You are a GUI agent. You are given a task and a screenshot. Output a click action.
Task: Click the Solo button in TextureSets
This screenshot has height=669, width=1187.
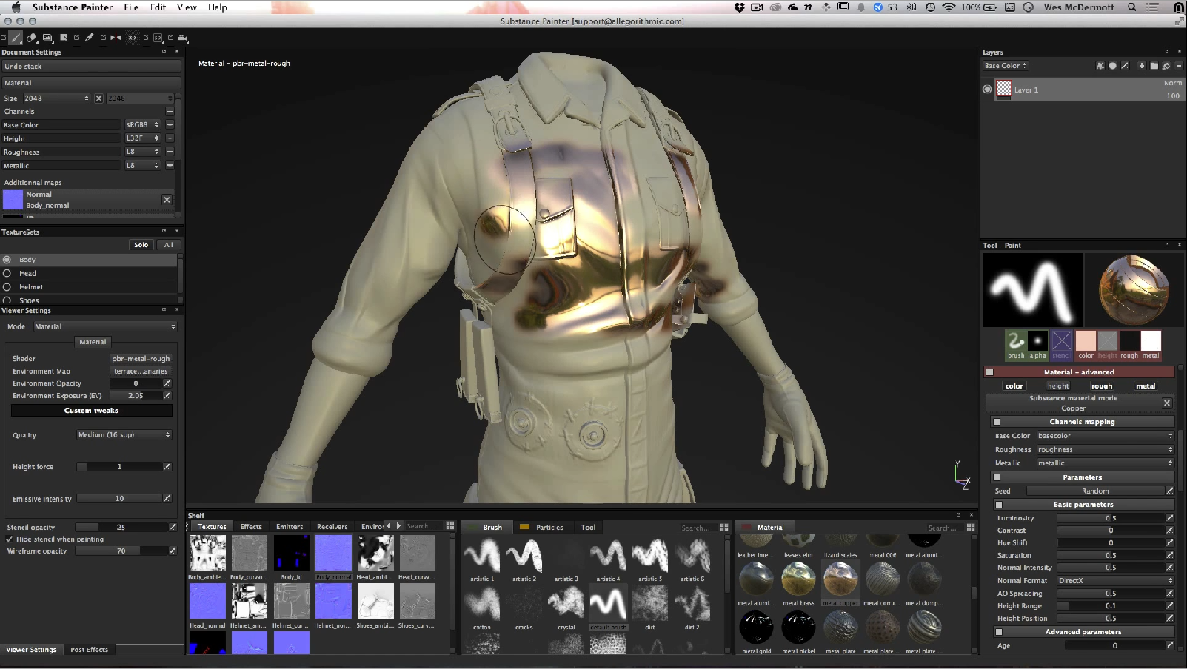141,245
